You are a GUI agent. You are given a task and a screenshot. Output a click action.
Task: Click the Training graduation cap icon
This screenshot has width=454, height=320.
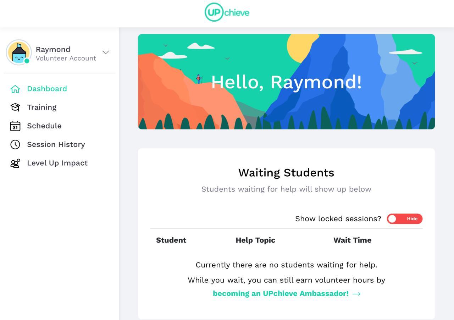tap(15, 107)
